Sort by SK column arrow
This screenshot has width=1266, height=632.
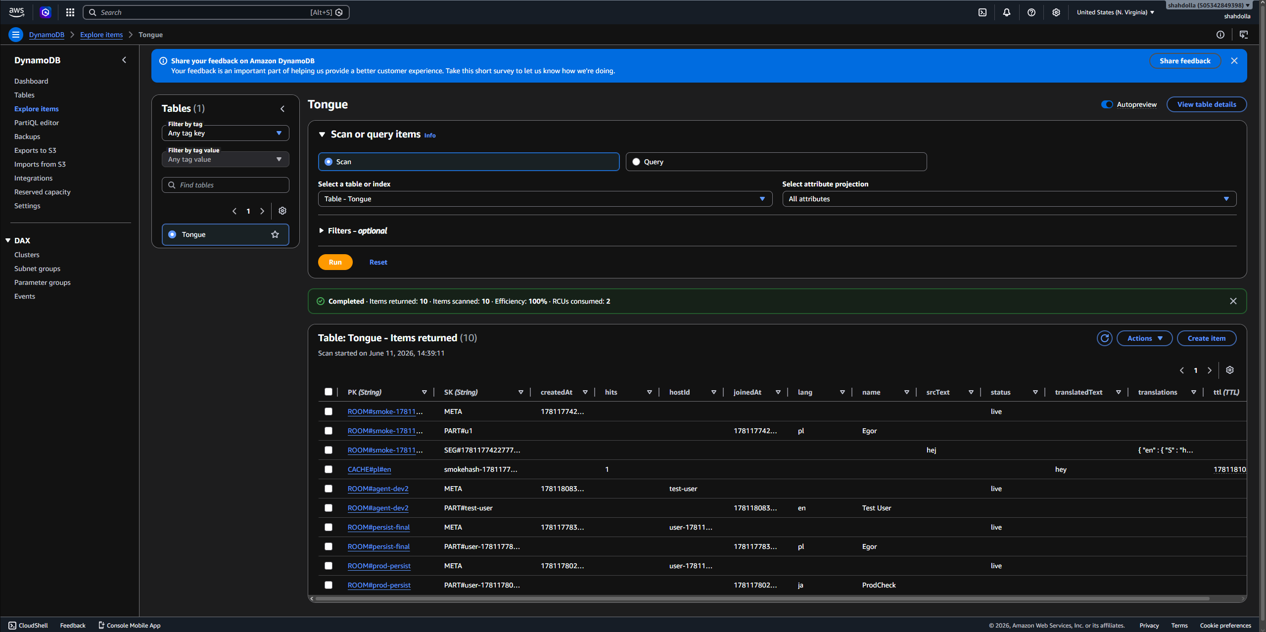(x=521, y=392)
